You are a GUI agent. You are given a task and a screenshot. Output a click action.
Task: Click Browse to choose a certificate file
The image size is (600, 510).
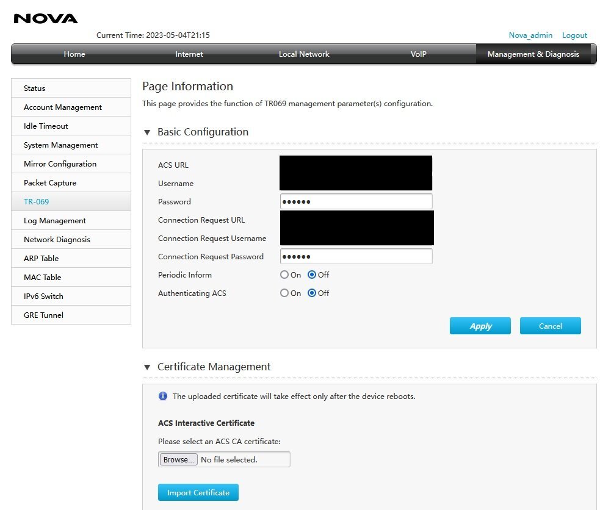tap(178, 459)
